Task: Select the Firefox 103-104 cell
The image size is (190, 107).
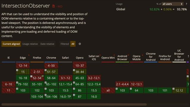Action: (37, 97)
